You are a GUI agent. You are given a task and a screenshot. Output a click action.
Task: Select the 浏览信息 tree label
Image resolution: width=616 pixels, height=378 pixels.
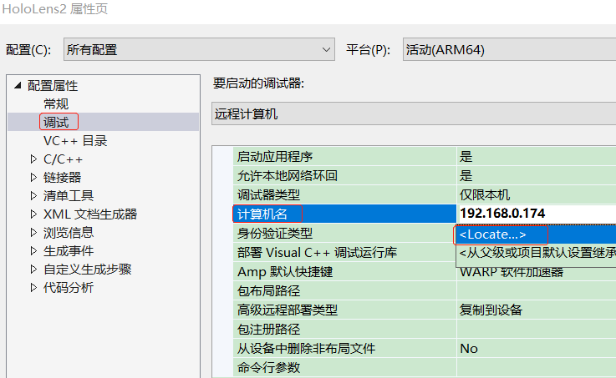(x=69, y=232)
